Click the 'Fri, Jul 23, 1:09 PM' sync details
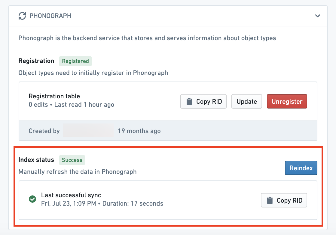 click(102, 204)
